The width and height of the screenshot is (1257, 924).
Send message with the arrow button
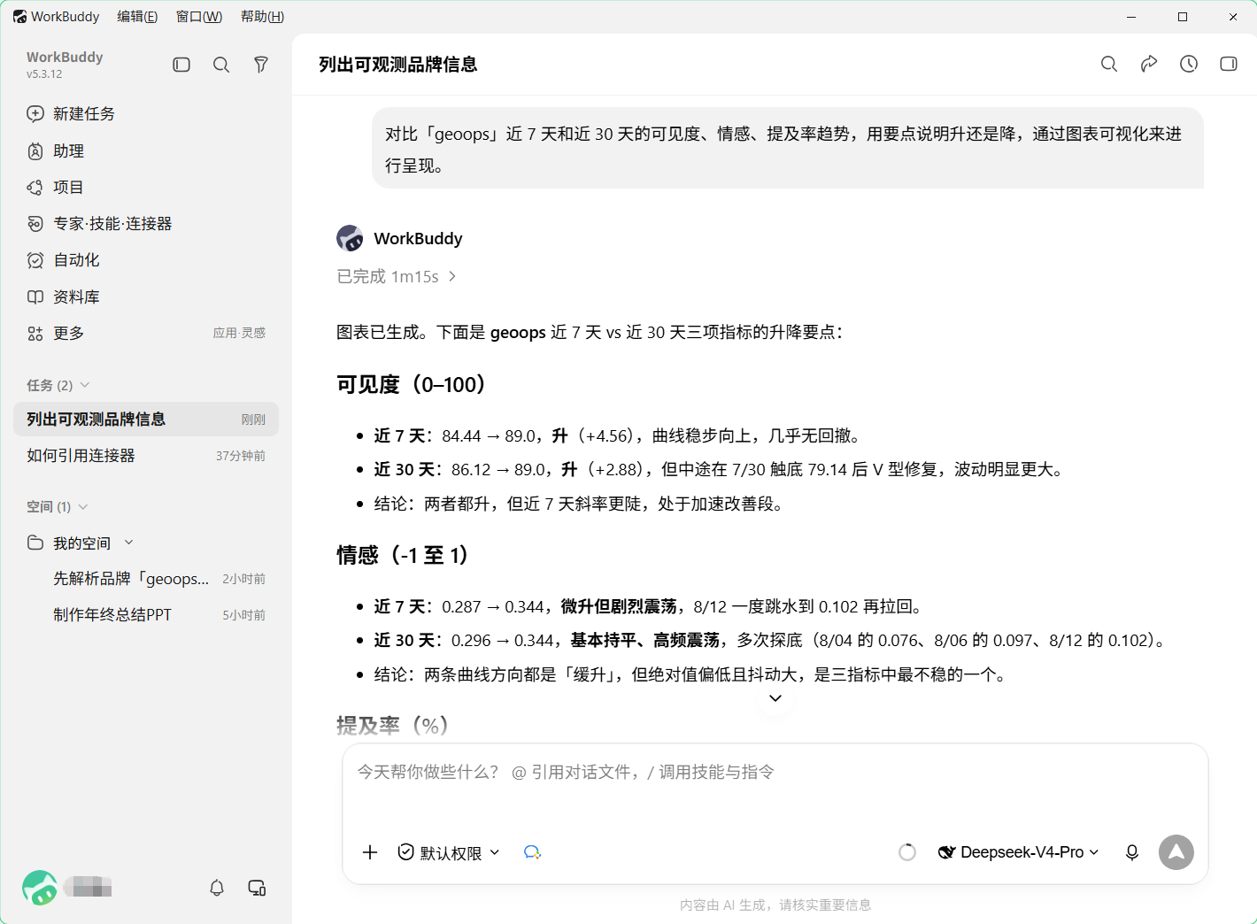coord(1176,852)
